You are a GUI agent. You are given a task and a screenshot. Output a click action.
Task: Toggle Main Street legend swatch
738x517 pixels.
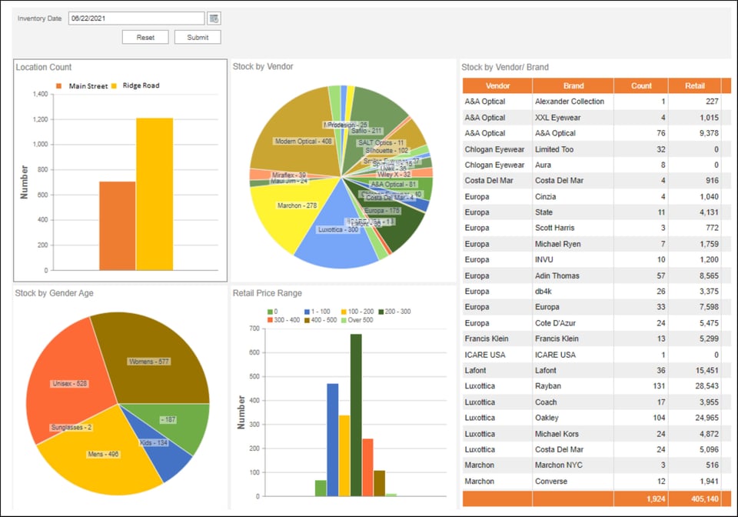pyautogui.click(x=59, y=85)
